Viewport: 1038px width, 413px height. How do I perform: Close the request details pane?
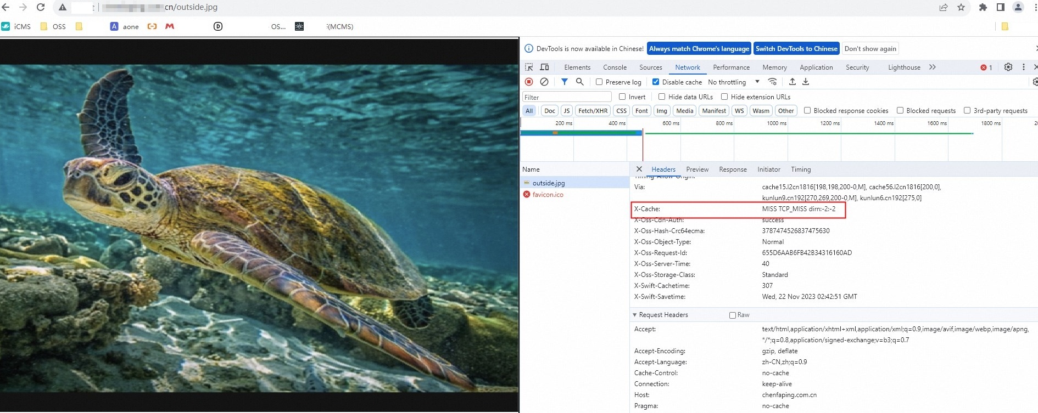point(639,169)
